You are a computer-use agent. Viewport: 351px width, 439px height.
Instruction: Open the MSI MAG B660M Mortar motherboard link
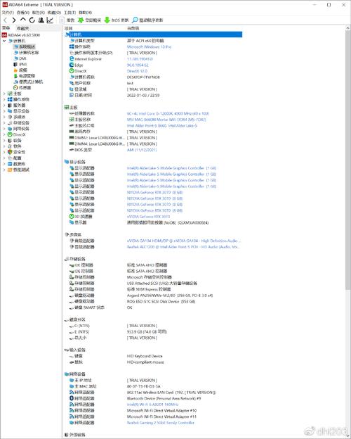(x=166, y=120)
